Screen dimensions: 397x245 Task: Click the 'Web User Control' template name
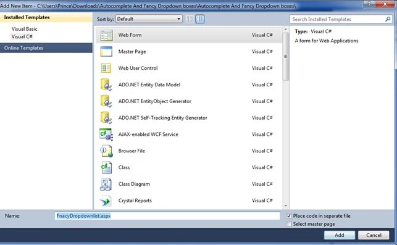(138, 68)
